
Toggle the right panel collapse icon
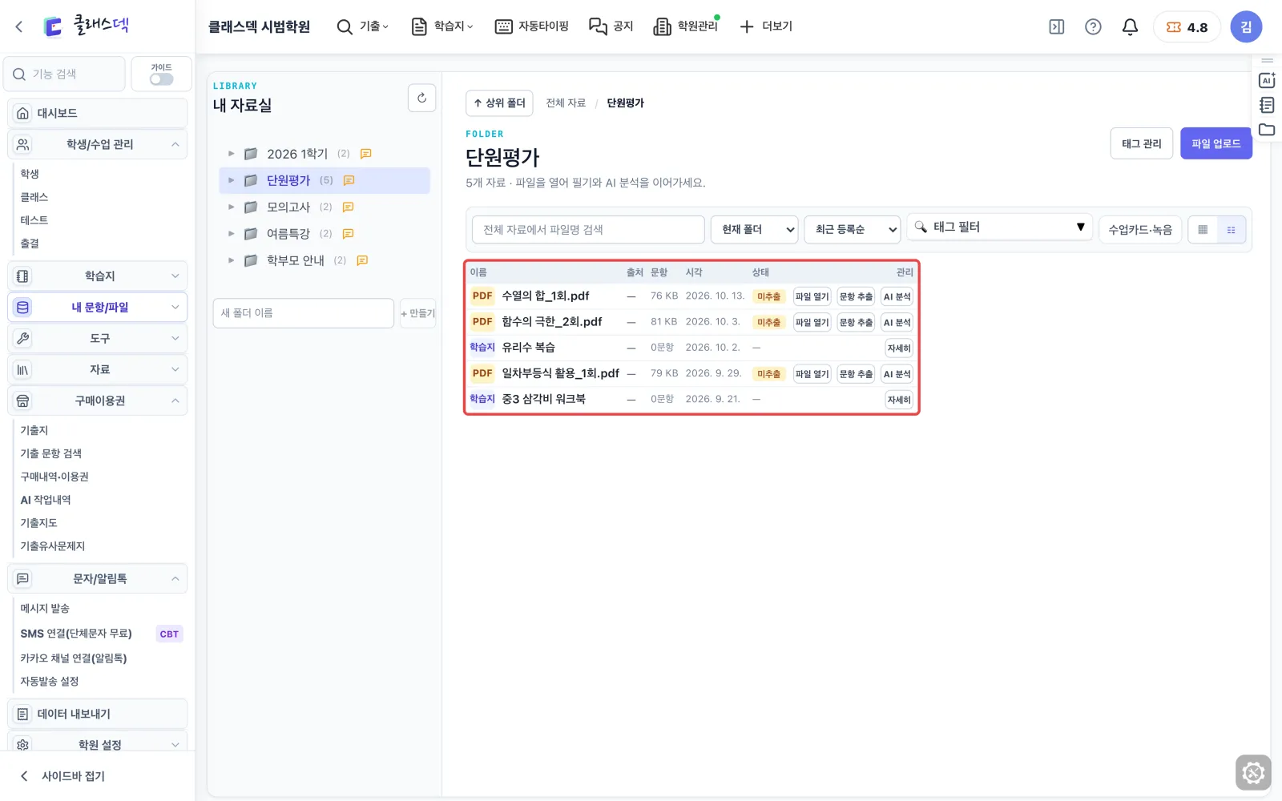[x=1057, y=27]
